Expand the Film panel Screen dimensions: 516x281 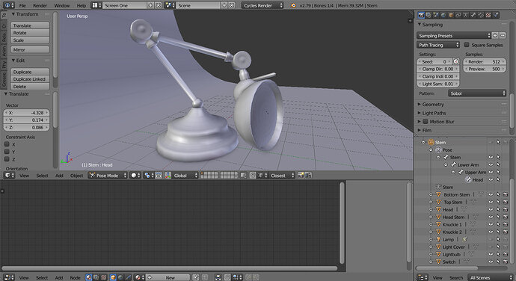pos(426,130)
